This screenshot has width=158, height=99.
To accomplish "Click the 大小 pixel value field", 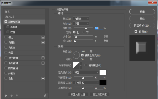I will pyautogui.click(x=99, y=37).
